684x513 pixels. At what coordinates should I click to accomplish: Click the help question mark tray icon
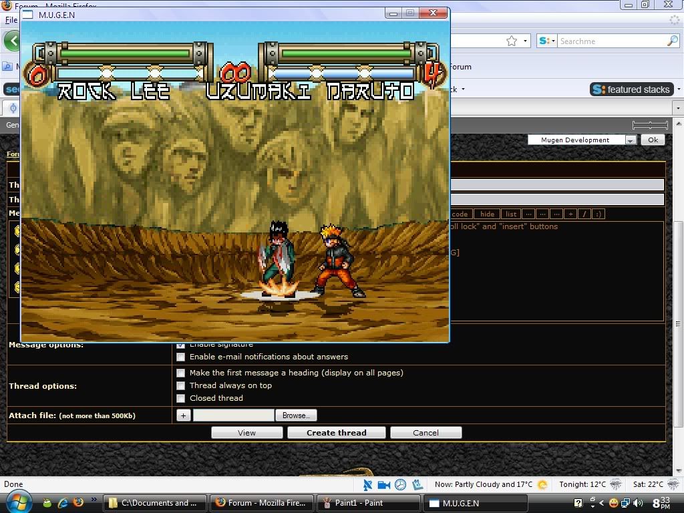[x=578, y=504]
